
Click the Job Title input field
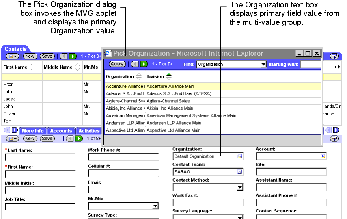40,206
